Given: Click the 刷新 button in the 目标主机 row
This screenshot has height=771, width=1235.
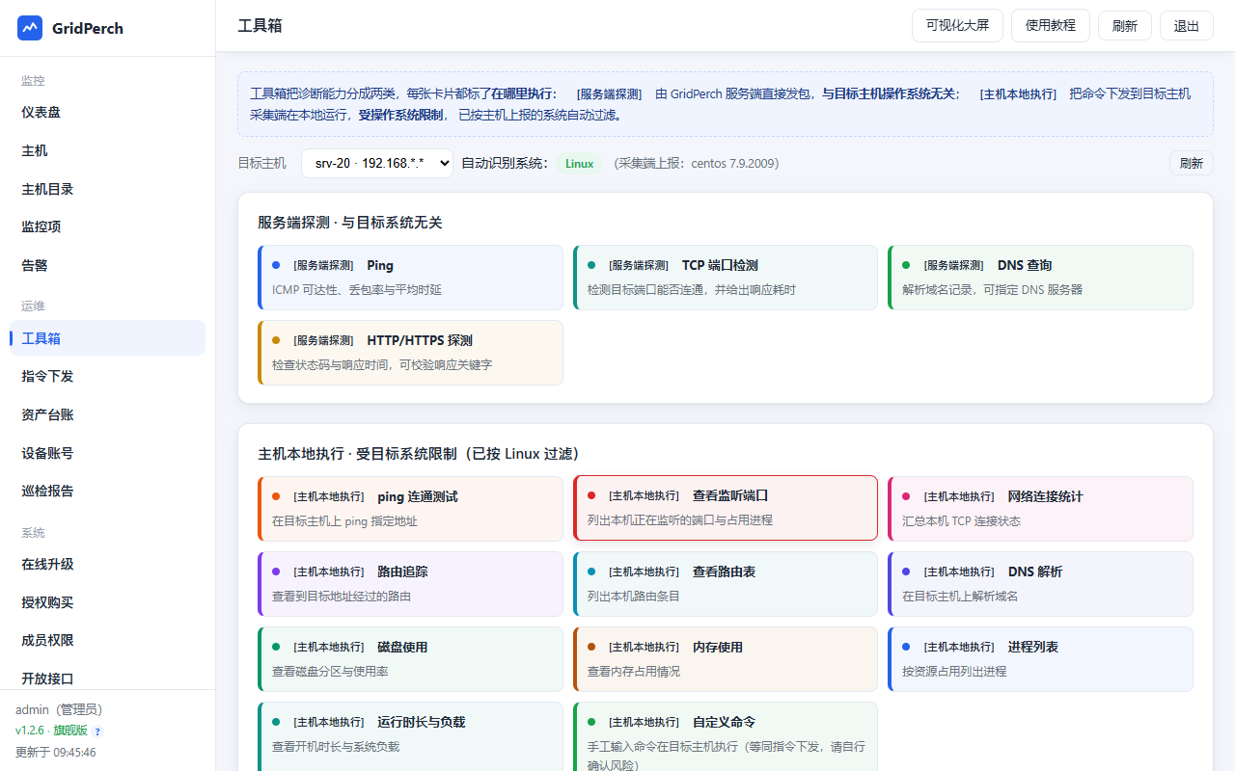Looking at the screenshot, I should [1192, 163].
